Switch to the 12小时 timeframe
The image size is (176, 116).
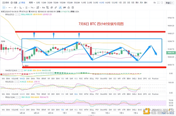(x=114, y=3)
